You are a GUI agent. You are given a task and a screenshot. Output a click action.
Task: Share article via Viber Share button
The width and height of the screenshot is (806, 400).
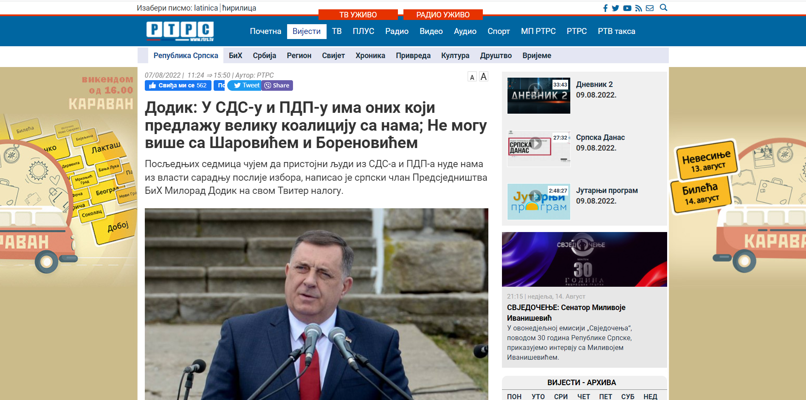click(x=277, y=85)
